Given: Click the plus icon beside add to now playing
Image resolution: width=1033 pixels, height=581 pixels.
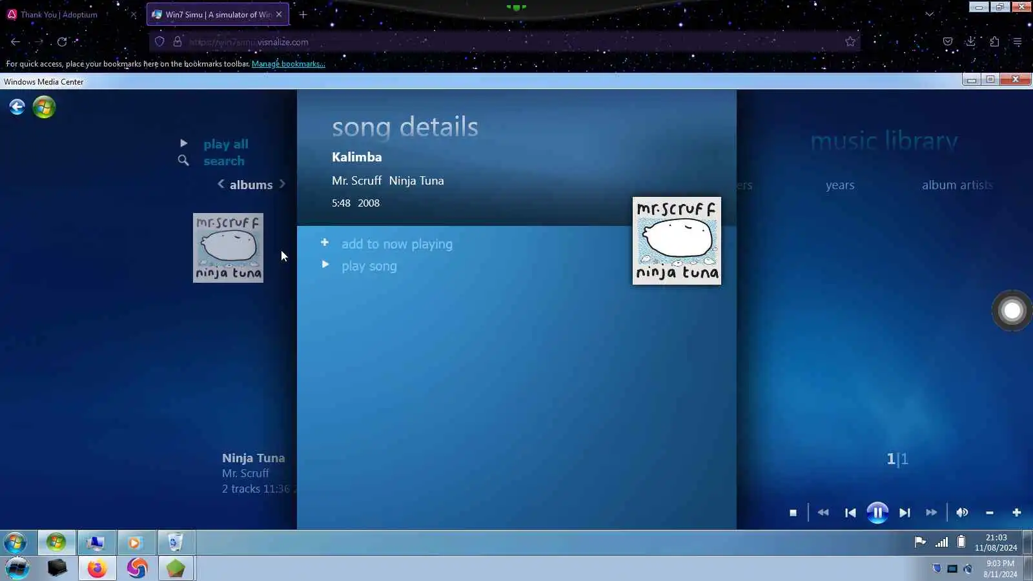Looking at the screenshot, I should (x=325, y=243).
